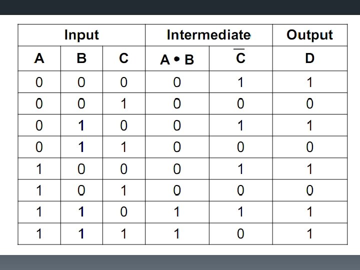Screen dimensions: 360x270
Task: Click the Input header cell
Action: tap(81, 35)
